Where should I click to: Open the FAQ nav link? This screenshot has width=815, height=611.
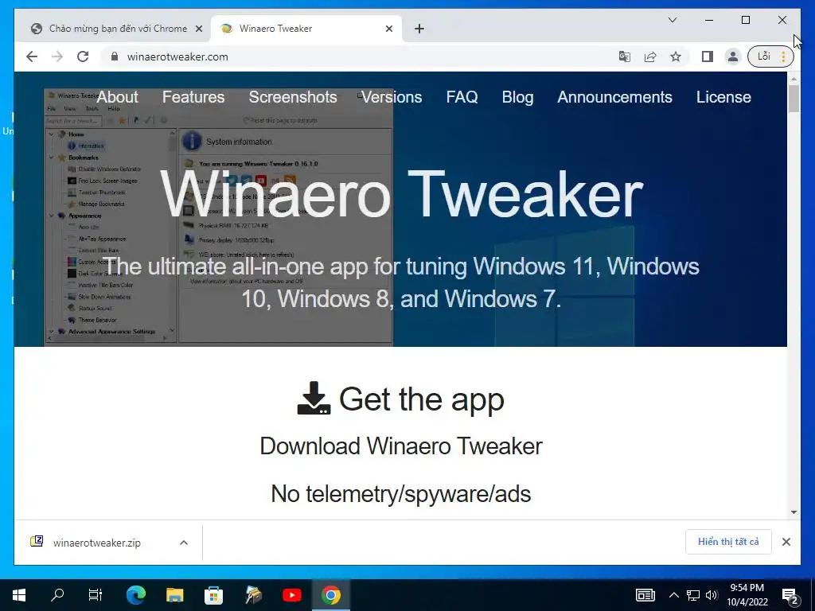point(462,97)
